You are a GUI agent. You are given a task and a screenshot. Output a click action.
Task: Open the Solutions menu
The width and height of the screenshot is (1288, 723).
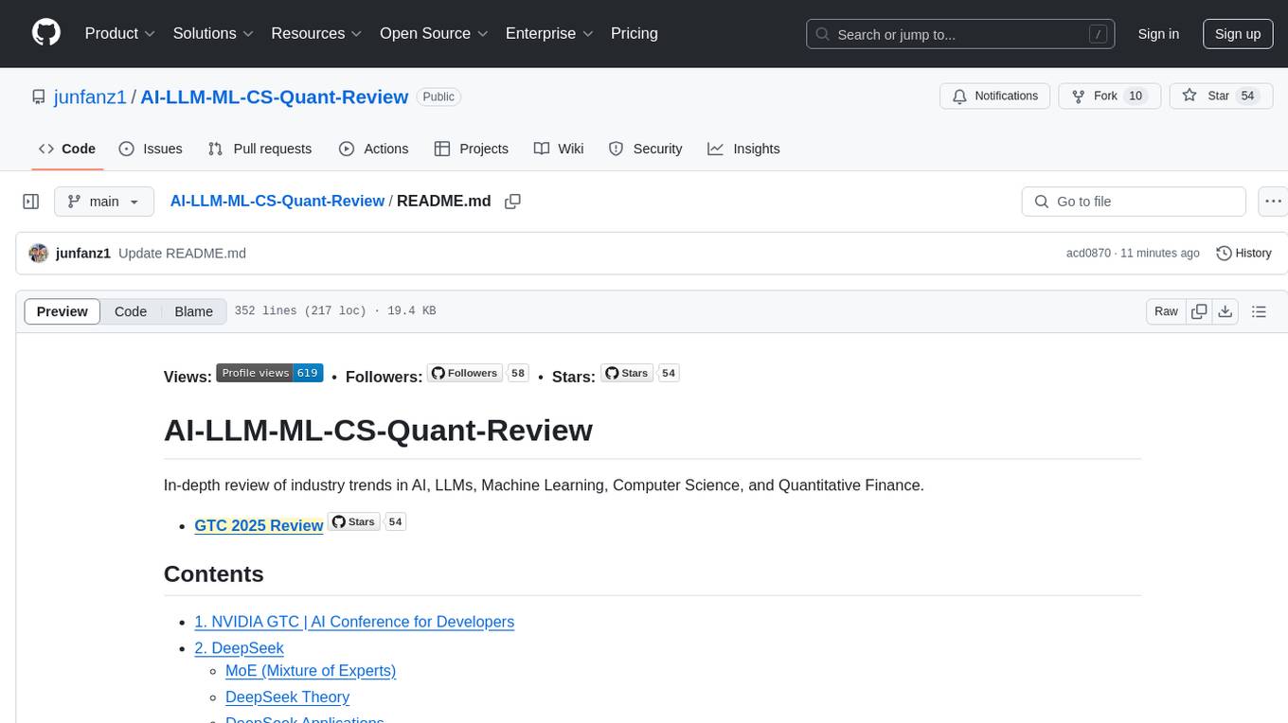[x=213, y=33]
